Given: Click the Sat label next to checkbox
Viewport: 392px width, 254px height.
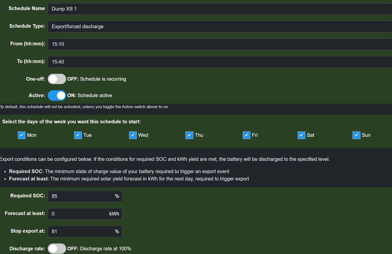Looking at the screenshot, I should 310,135.
